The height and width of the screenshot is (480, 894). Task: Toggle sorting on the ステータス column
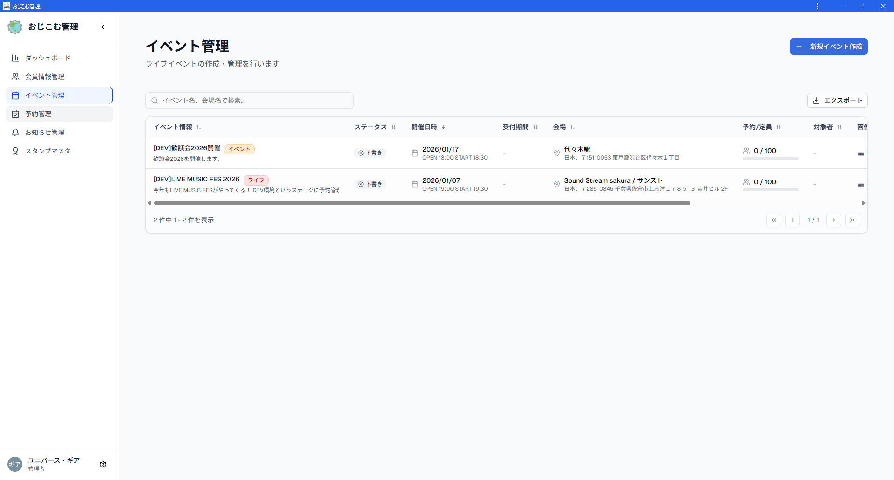(x=393, y=127)
